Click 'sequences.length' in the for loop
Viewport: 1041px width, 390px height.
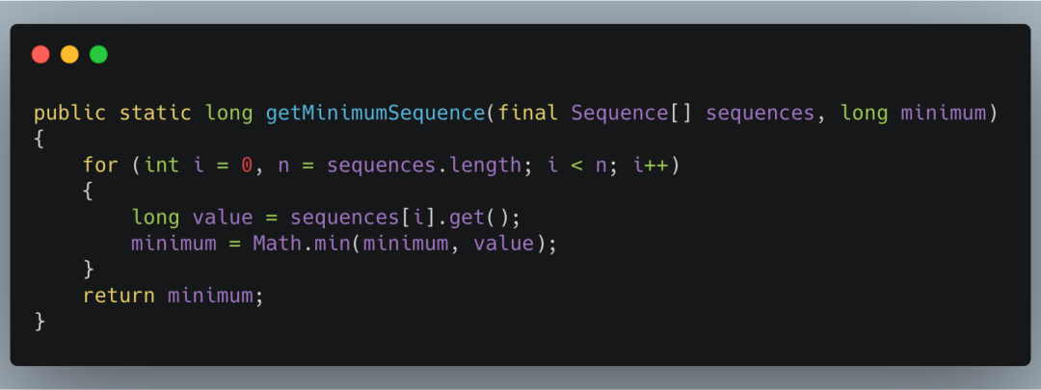click(423, 165)
